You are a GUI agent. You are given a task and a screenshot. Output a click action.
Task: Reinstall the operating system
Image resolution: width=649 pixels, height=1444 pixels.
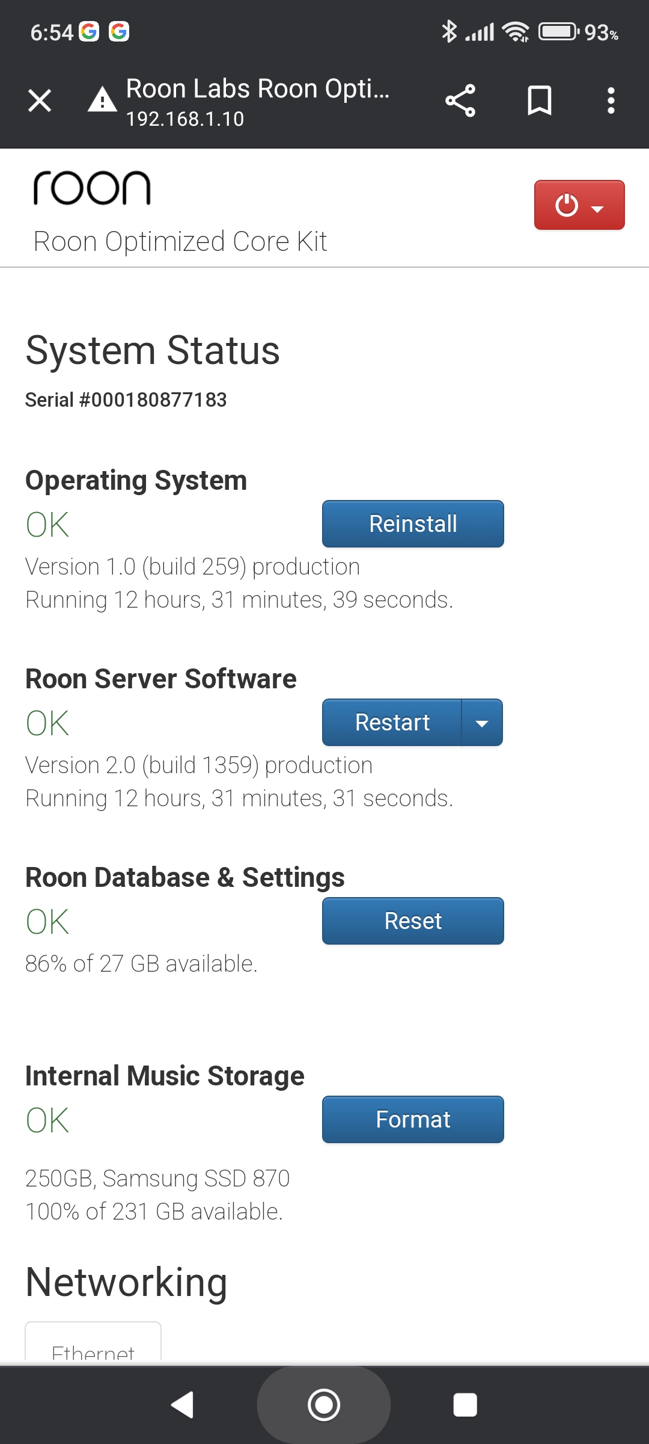pyautogui.click(x=413, y=524)
